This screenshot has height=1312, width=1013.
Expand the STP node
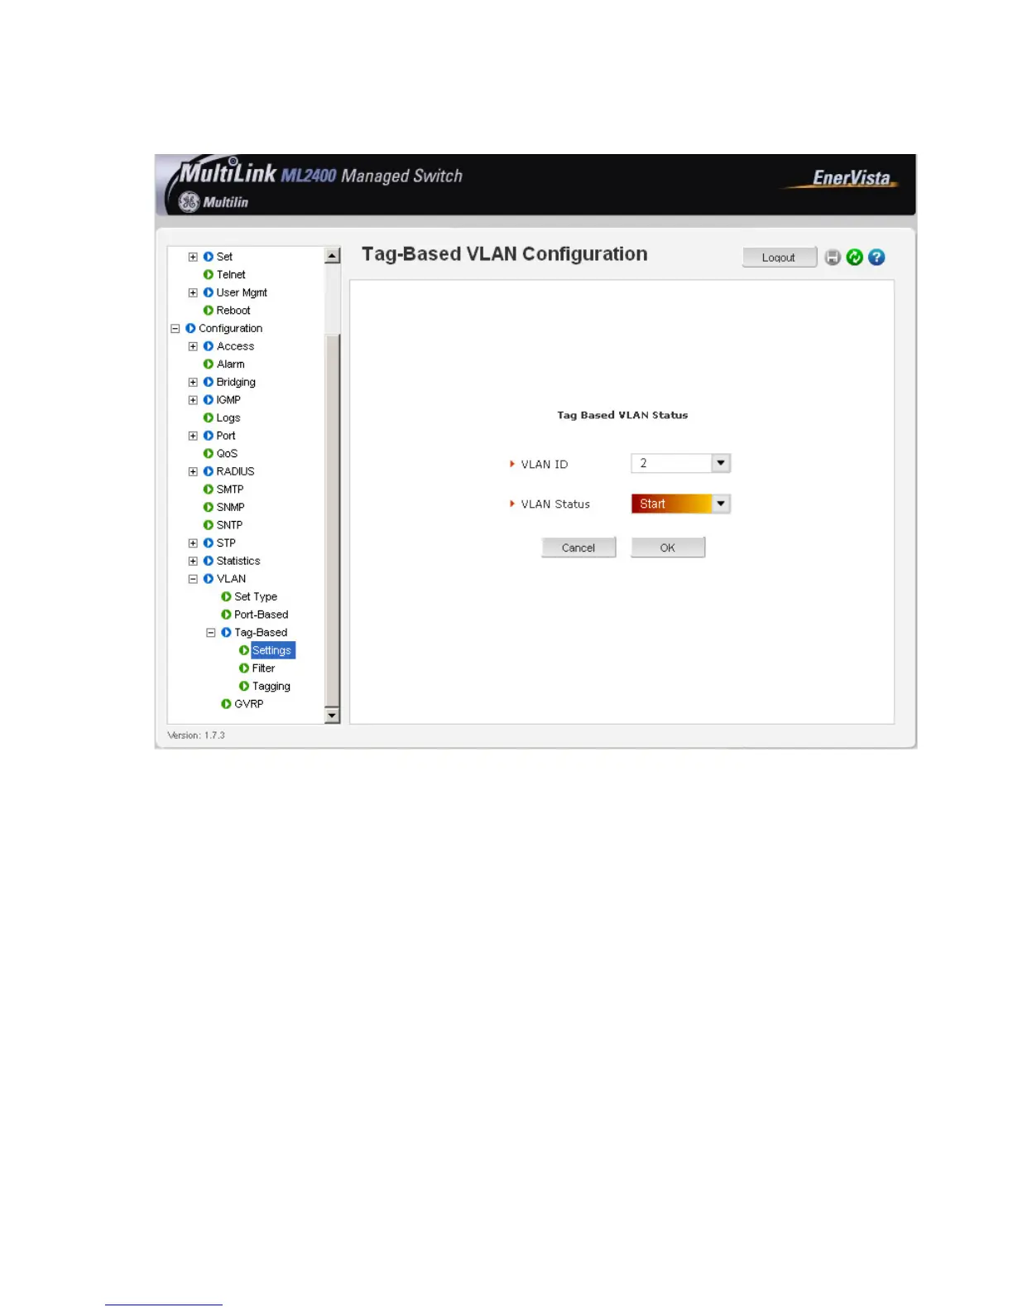coord(193,543)
